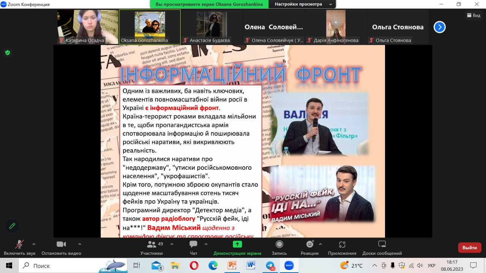
Task: Open the Участники participants panel
Action: point(151,248)
